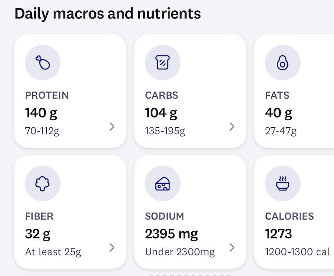Image resolution: width=334 pixels, height=276 pixels.
Task: Open sodium details via the chevron arrow
Action: click(232, 248)
